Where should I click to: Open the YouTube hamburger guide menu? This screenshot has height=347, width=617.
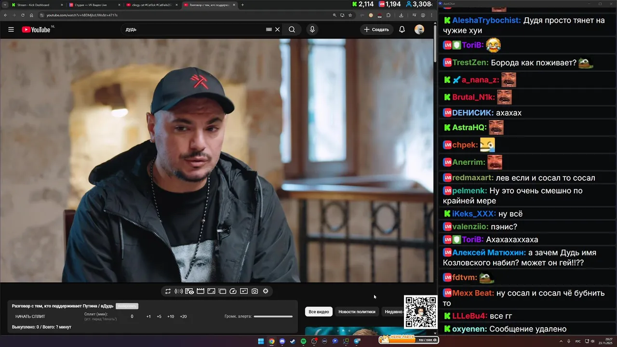11,29
